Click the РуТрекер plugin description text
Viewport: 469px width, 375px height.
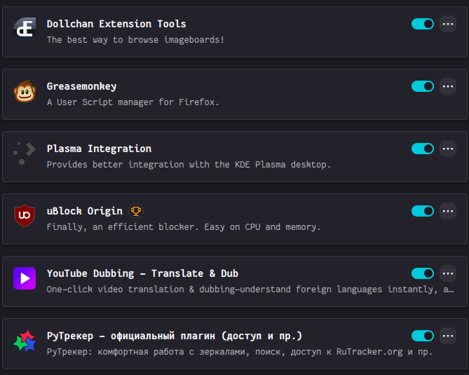(239, 352)
